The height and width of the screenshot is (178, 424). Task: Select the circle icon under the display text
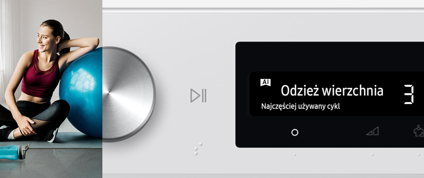click(295, 132)
